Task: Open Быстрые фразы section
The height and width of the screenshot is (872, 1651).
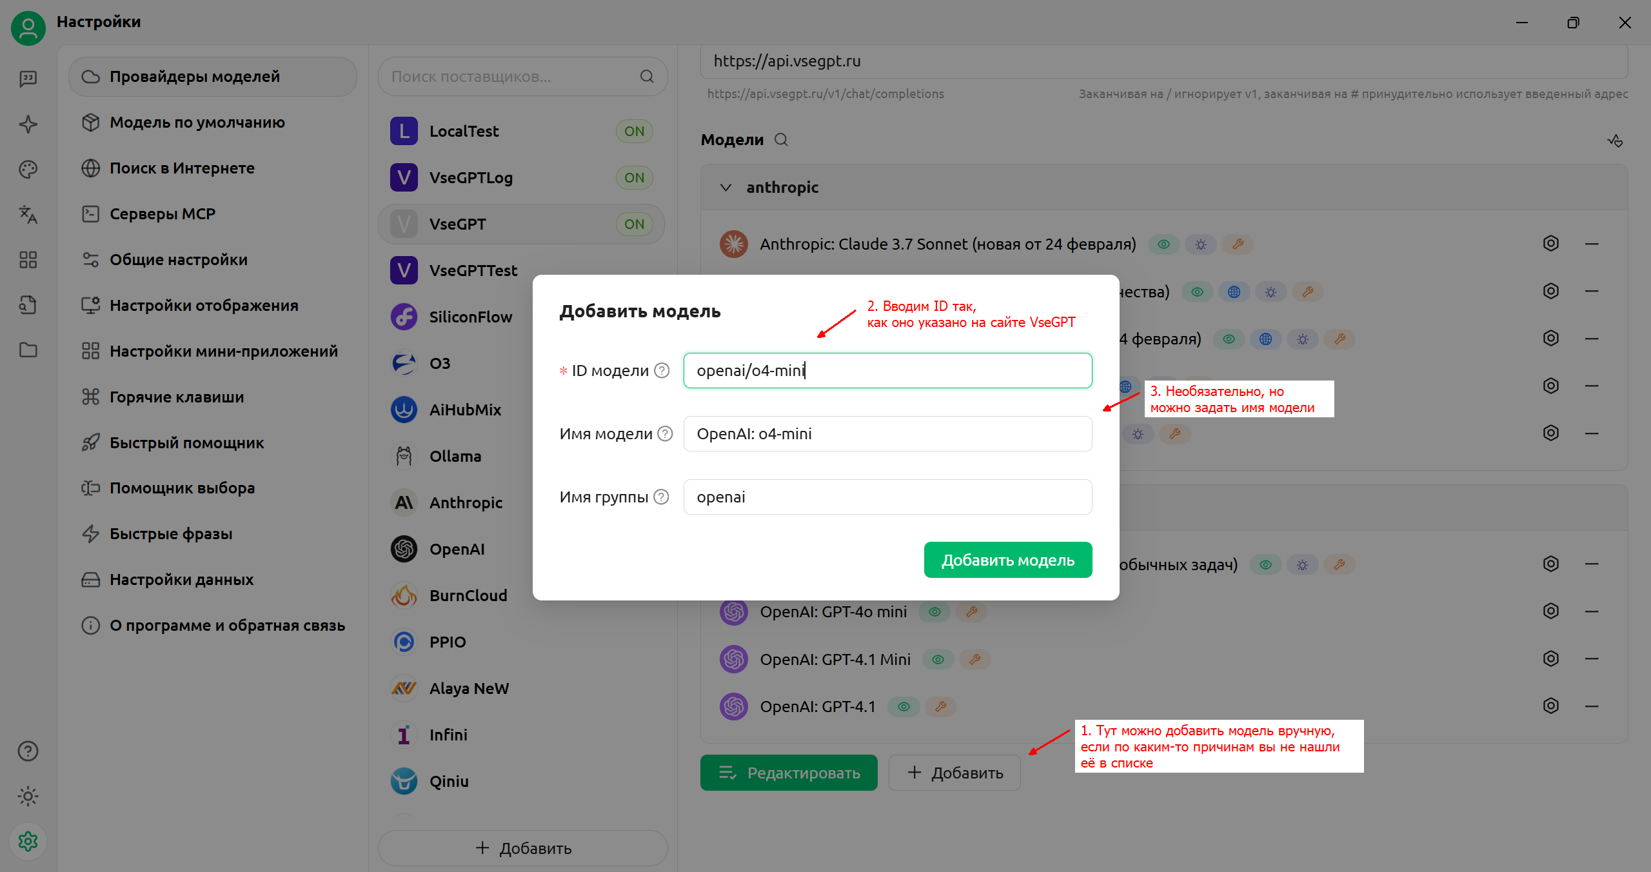Action: [x=213, y=533]
